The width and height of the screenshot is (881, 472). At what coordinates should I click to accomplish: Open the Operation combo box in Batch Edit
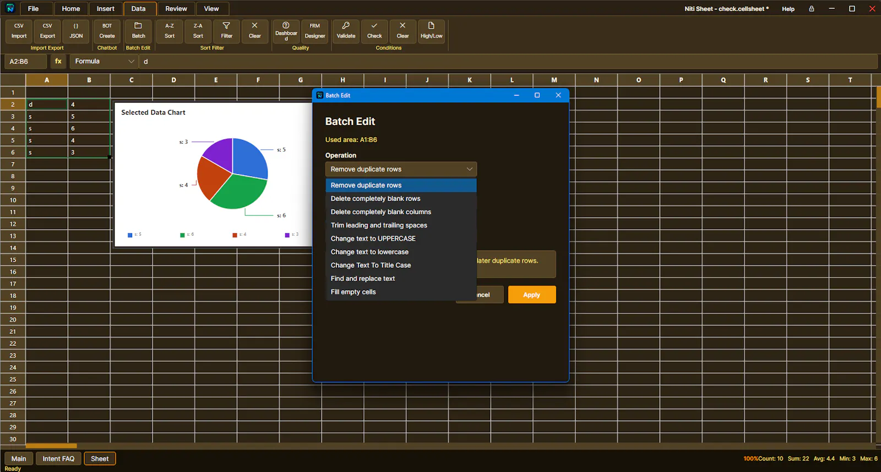point(401,169)
